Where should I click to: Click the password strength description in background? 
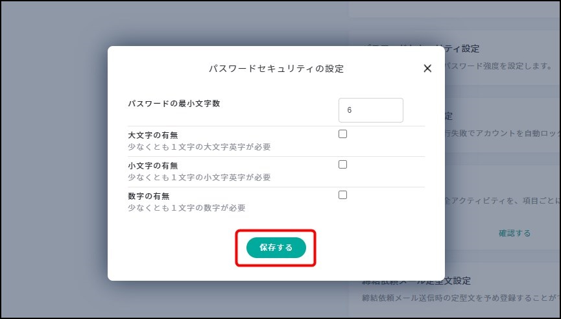click(498, 66)
